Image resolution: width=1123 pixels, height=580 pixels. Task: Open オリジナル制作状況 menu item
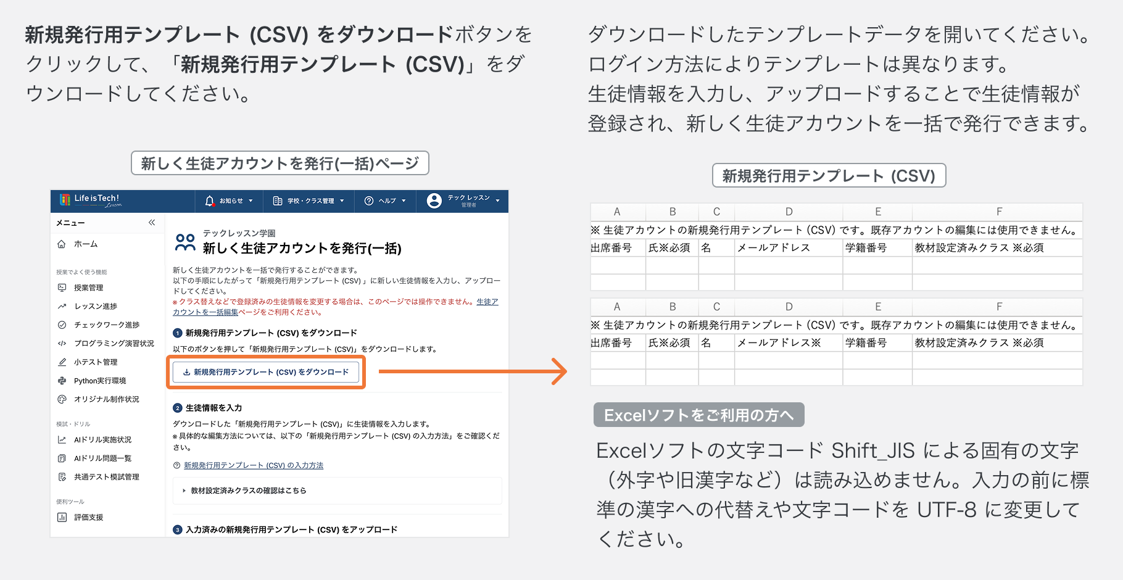tap(107, 399)
